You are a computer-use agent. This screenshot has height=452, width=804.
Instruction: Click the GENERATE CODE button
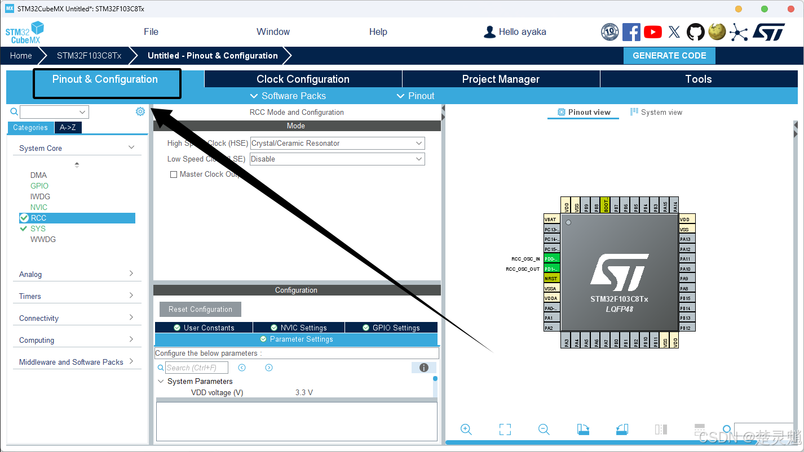(x=669, y=56)
